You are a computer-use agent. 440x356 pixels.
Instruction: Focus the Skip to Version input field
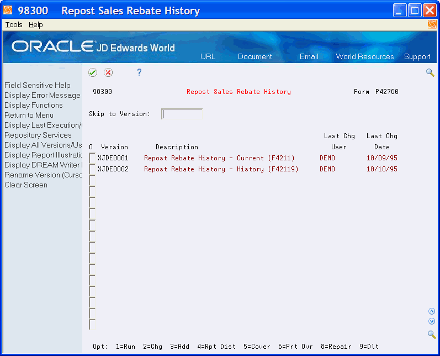(x=182, y=114)
